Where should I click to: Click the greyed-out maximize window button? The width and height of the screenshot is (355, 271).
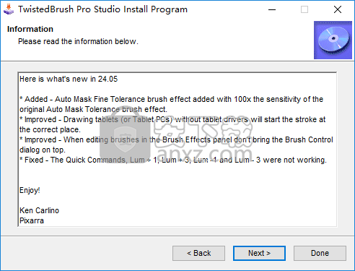pos(304,9)
